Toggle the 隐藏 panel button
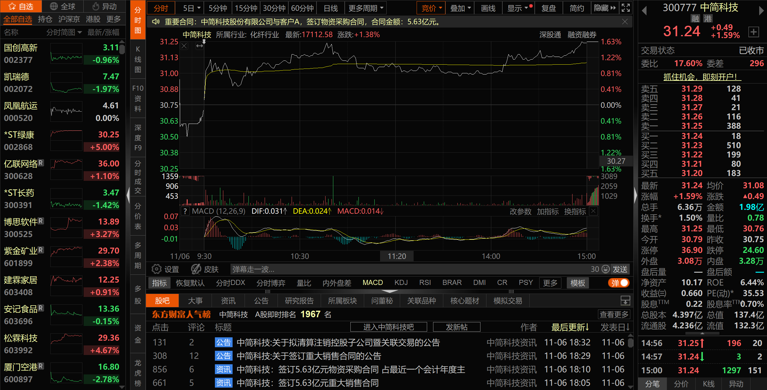 tap(605, 8)
